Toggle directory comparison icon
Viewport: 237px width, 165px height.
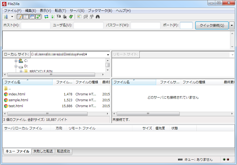click(x=85, y=17)
